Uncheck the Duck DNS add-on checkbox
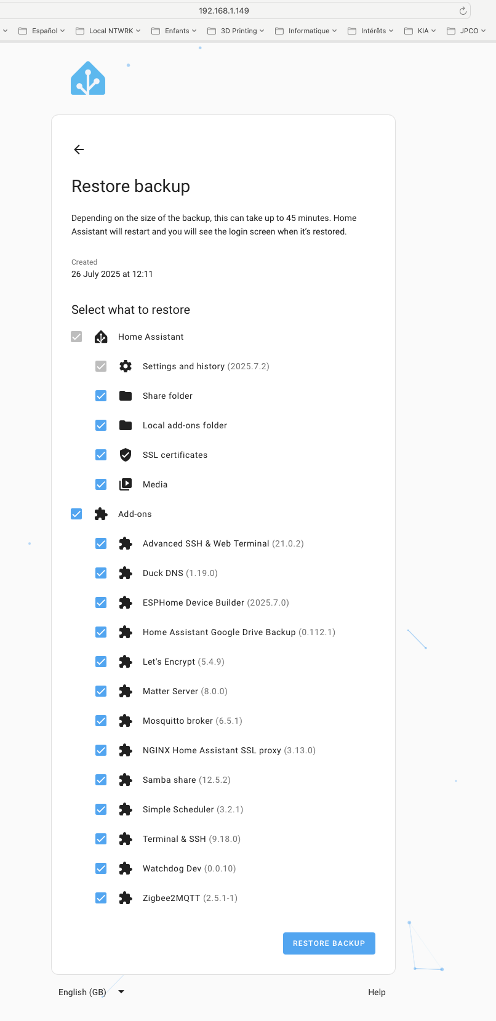 coord(101,573)
